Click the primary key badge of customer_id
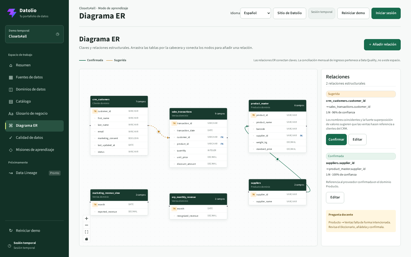411x257 pixels. point(95,111)
